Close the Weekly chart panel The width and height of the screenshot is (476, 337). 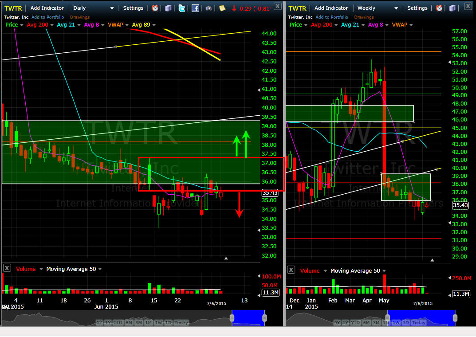click(468, 6)
